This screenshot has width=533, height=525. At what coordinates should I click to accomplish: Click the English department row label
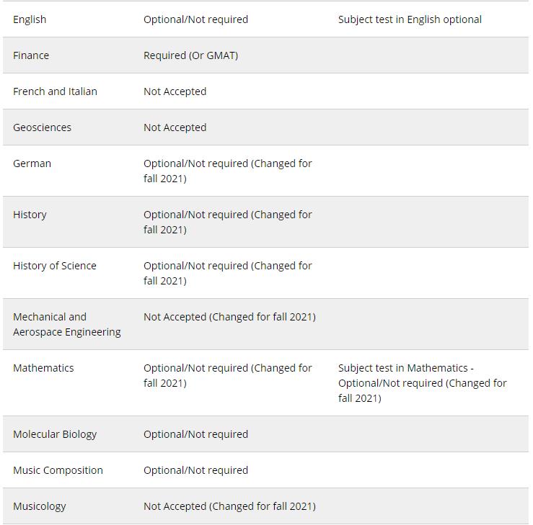[30, 19]
